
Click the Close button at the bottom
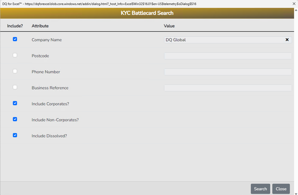pyautogui.click(x=281, y=189)
